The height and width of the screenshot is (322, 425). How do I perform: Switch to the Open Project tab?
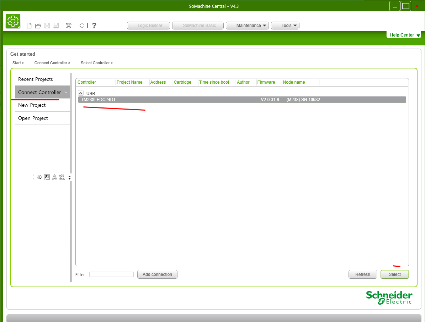pos(43,118)
